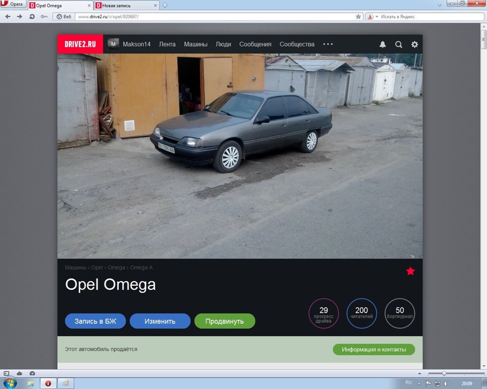Click the RU language indicator
This screenshot has height=389, width=487.
coord(408,383)
